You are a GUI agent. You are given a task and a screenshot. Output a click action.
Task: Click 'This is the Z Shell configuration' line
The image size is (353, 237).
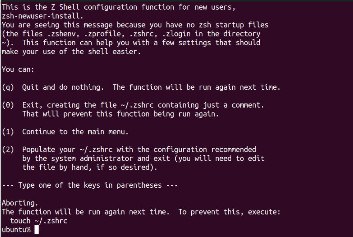pyautogui.click(x=119, y=7)
